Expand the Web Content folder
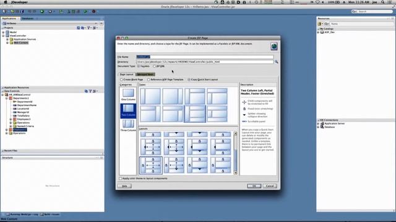The image size is (396, 222). pyautogui.click(x=7, y=43)
